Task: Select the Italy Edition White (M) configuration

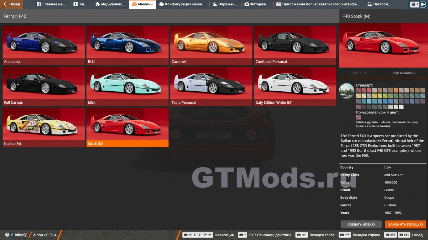Action: point(295,86)
